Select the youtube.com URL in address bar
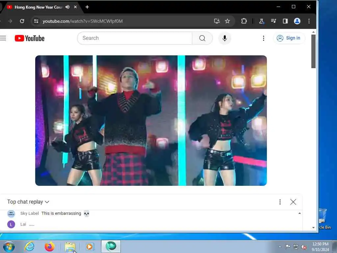 [x=83, y=21]
